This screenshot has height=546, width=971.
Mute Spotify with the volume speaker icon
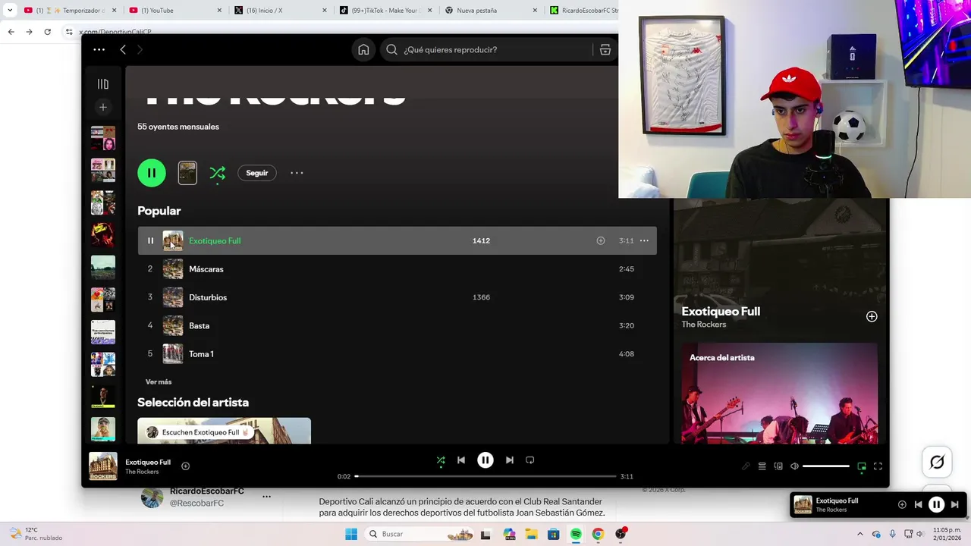point(794,466)
